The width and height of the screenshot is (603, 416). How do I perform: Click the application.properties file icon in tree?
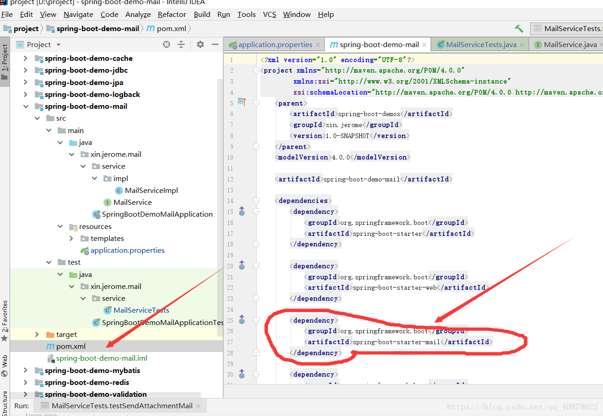pos(85,251)
